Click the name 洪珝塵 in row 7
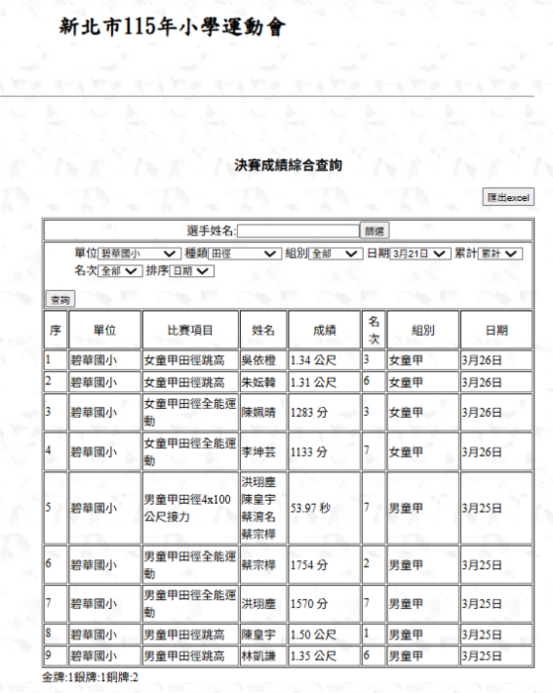 pos(259,604)
